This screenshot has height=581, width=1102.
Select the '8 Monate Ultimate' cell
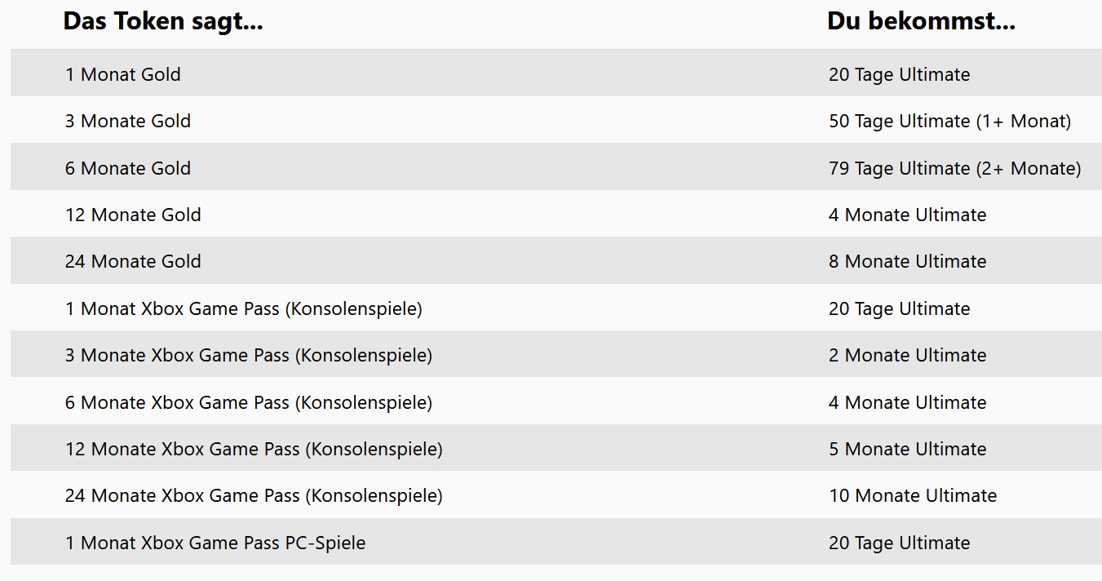pos(907,261)
